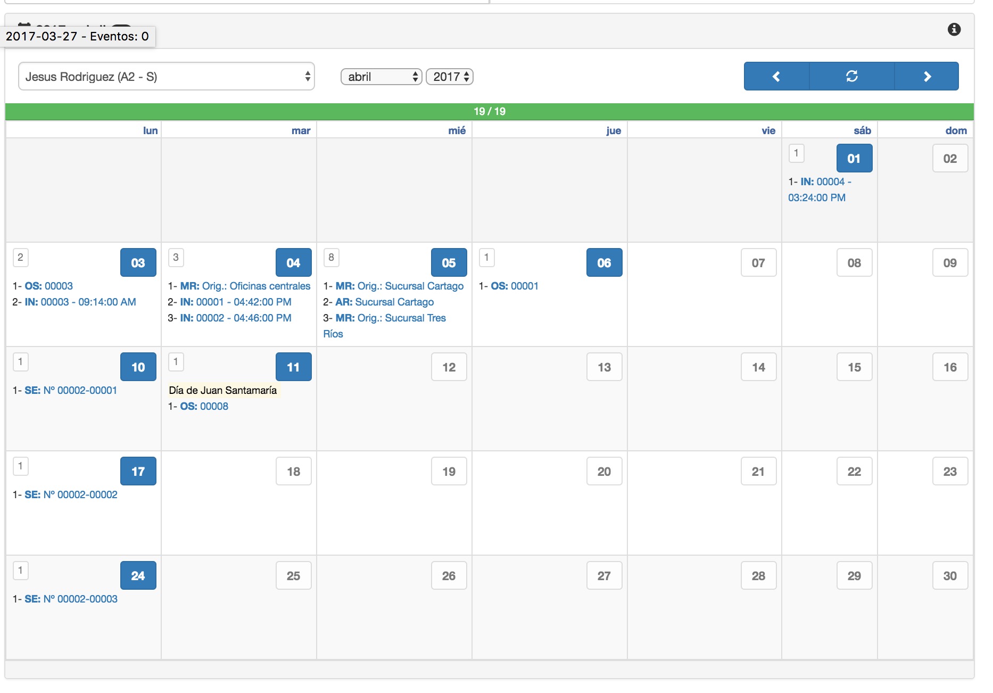Click the info icon at top right
This screenshot has height=693, width=993.
click(x=954, y=29)
